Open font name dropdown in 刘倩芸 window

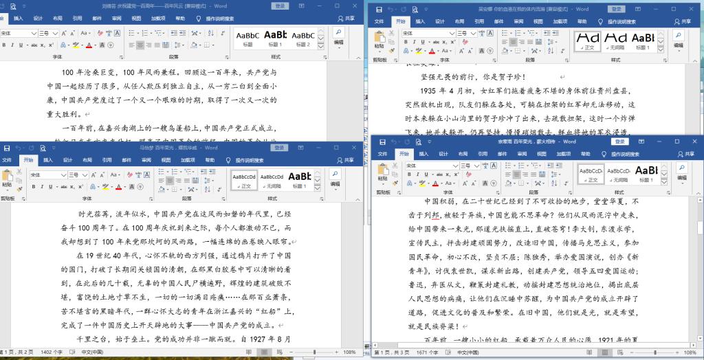[x=34, y=33]
